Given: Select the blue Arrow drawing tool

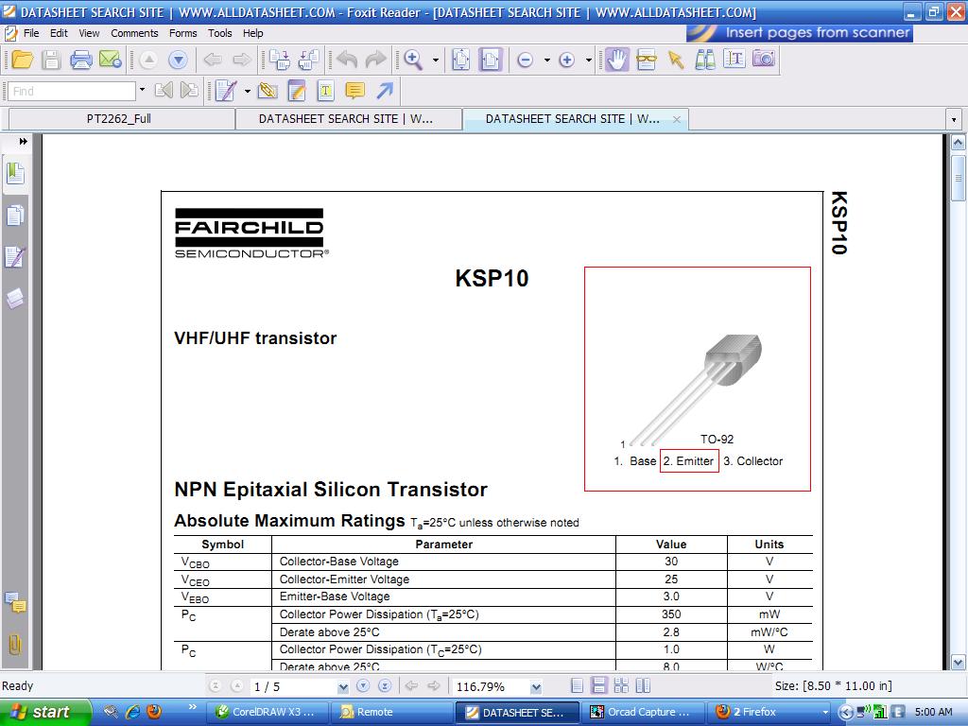Looking at the screenshot, I should (384, 92).
